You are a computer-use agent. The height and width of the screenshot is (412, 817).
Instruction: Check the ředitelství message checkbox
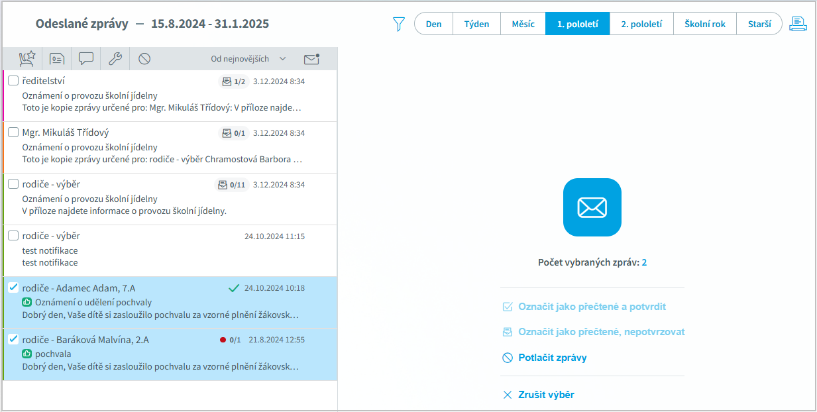[13, 81]
